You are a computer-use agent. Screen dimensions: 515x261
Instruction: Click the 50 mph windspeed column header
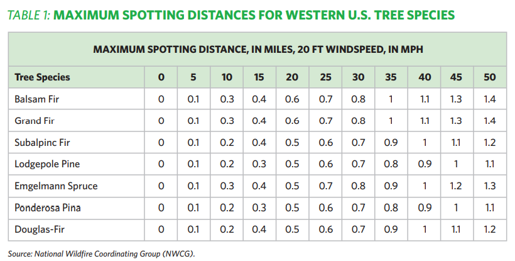(490, 77)
